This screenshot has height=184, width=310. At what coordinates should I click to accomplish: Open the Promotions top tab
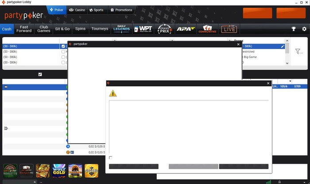click(x=121, y=10)
